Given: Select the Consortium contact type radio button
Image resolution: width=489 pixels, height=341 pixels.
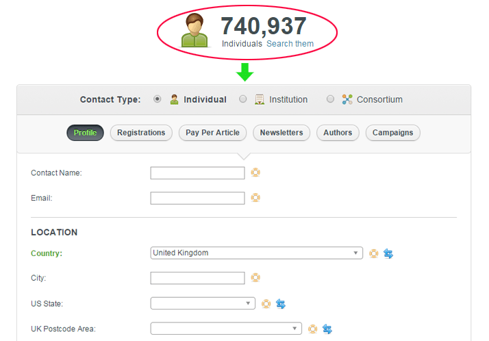Looking at the screenshot, I should (331, 99).
